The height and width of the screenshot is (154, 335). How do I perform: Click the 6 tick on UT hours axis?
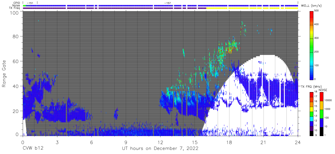click(x=92, y=142)
